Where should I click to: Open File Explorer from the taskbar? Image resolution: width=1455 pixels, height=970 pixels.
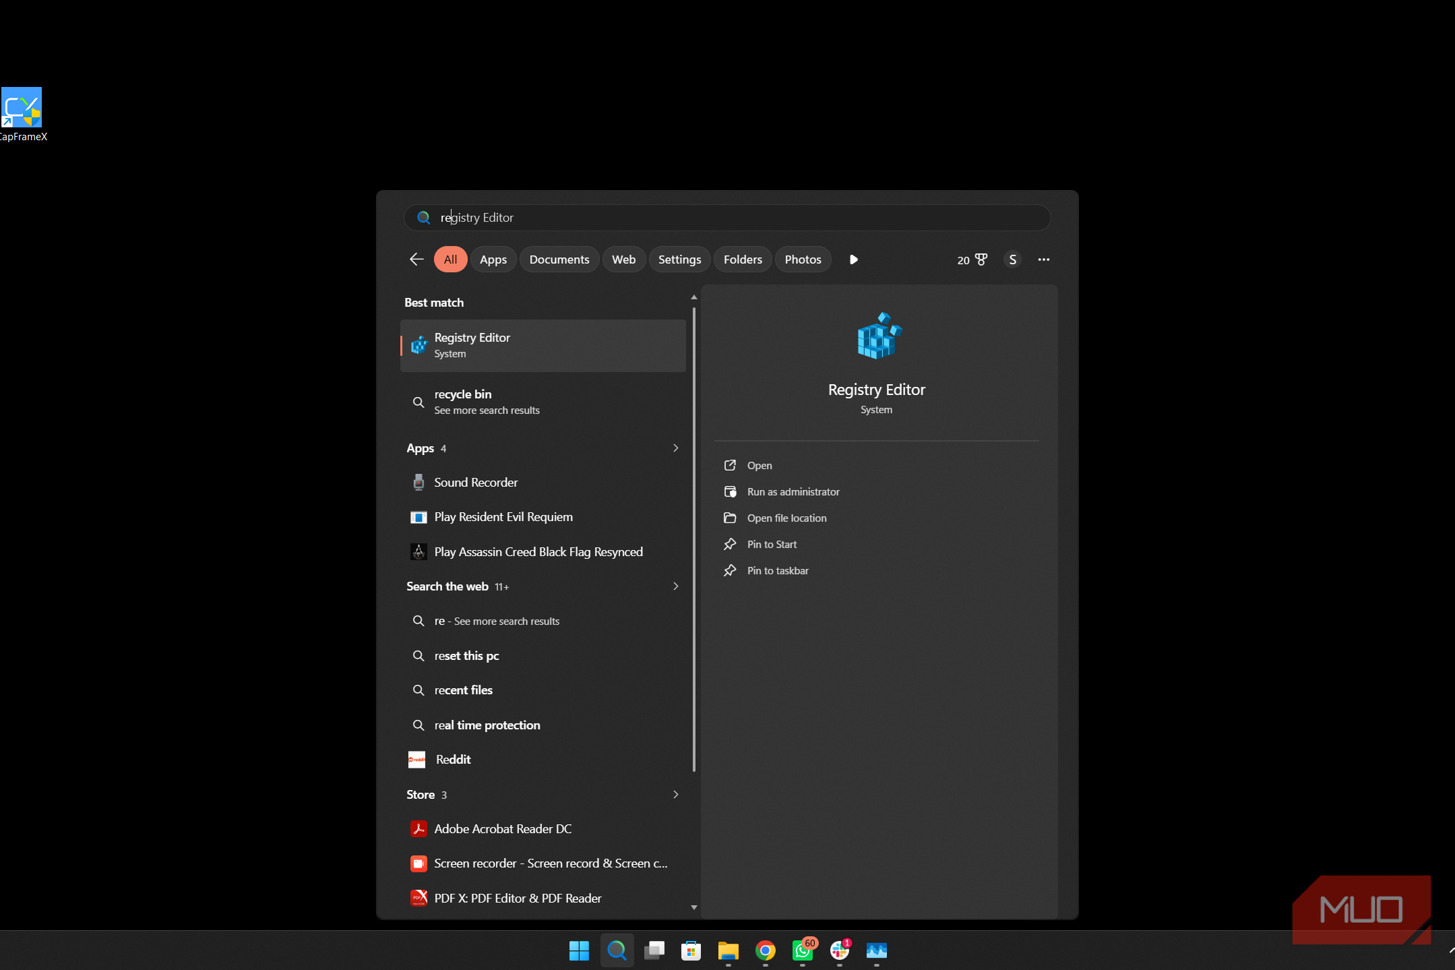click(x=728, y=950)
